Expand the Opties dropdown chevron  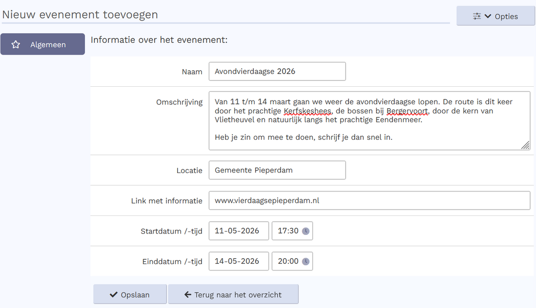point(488,16)
